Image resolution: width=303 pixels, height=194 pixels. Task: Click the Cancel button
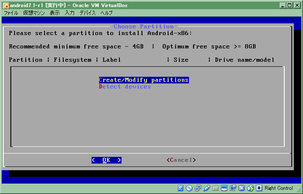click(x=181, y=160)
